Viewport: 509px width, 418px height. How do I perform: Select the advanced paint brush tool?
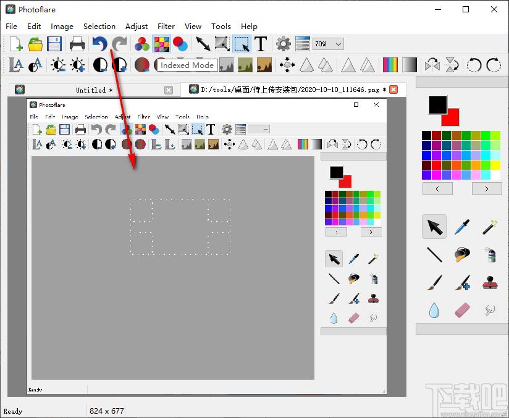click(x=462, y=282)
